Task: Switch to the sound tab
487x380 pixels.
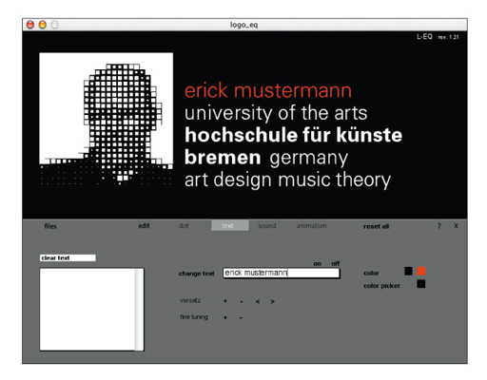Action: click(267, 226)
